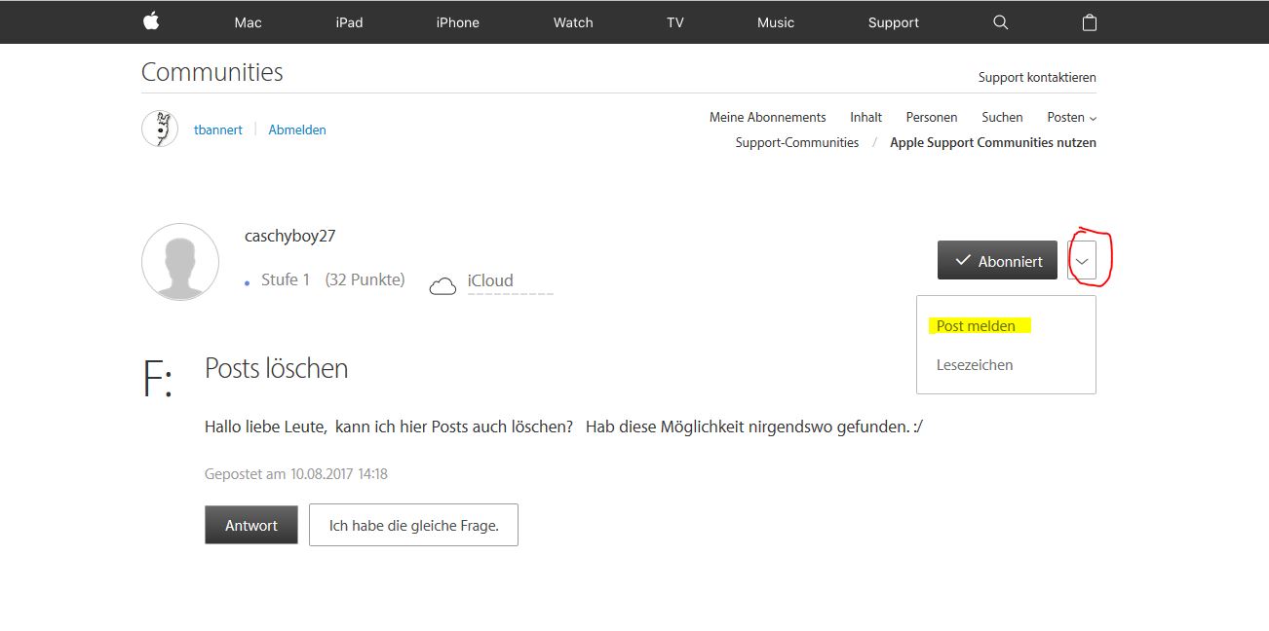Click the Apple logo icon
Screen dimensions: 1269x631
[151, 21]
